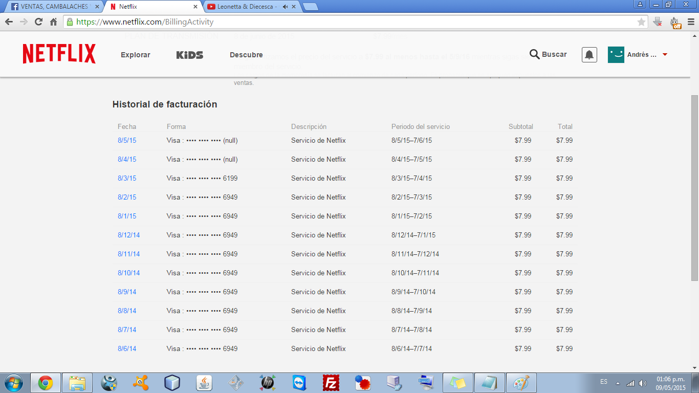The image size is (699, 393).
Task: Click the Chrome taskbar icon
Action: pyautogui.click(x=46, y=383)
